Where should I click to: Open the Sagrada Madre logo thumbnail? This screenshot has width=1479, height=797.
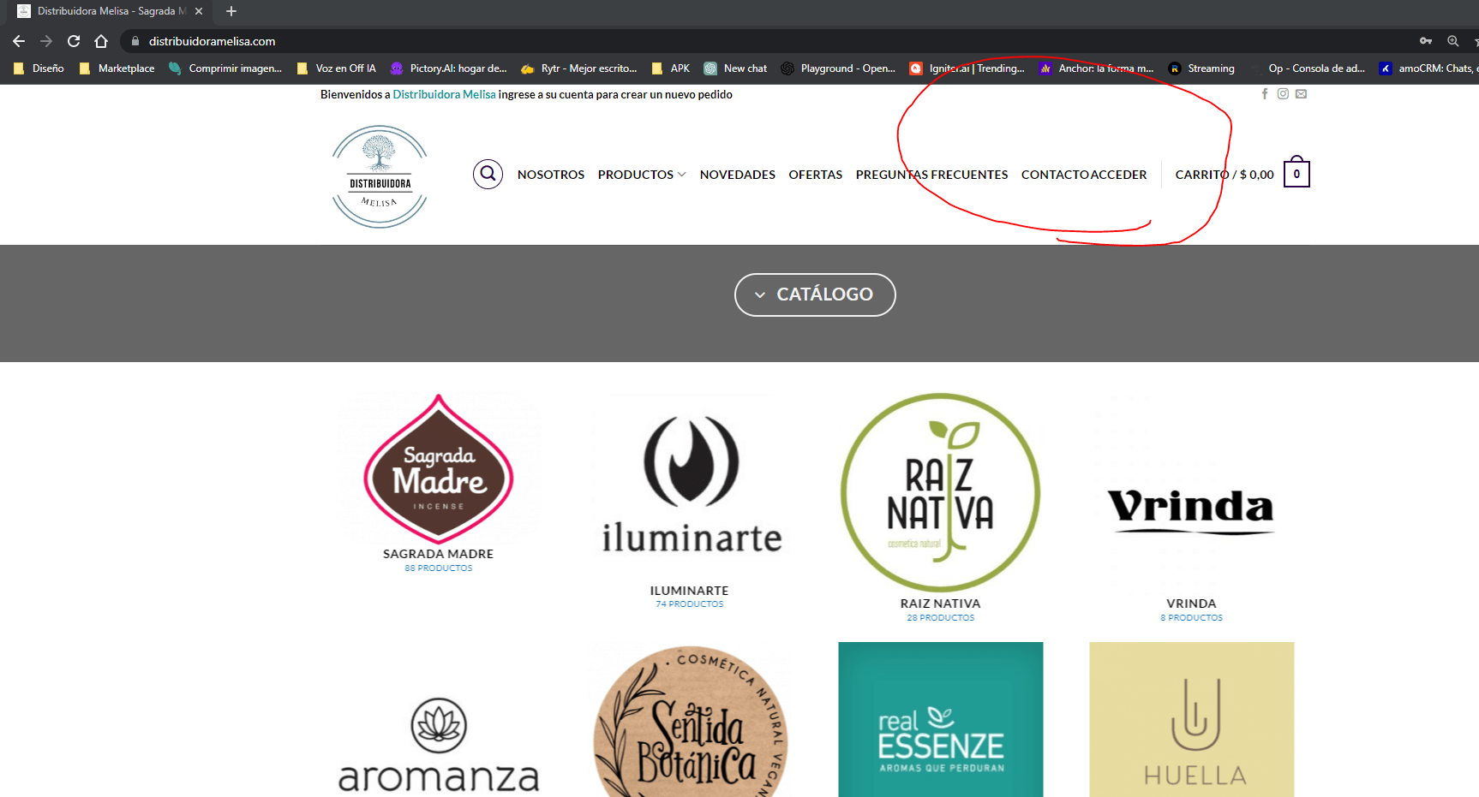(439, 468)
